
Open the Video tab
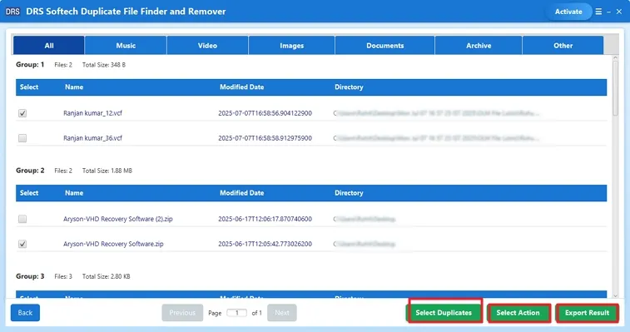[207, 46]
